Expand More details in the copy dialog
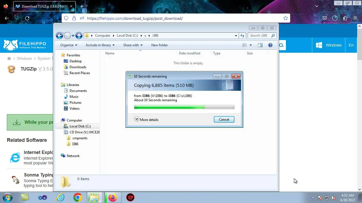 click(146, 120)
